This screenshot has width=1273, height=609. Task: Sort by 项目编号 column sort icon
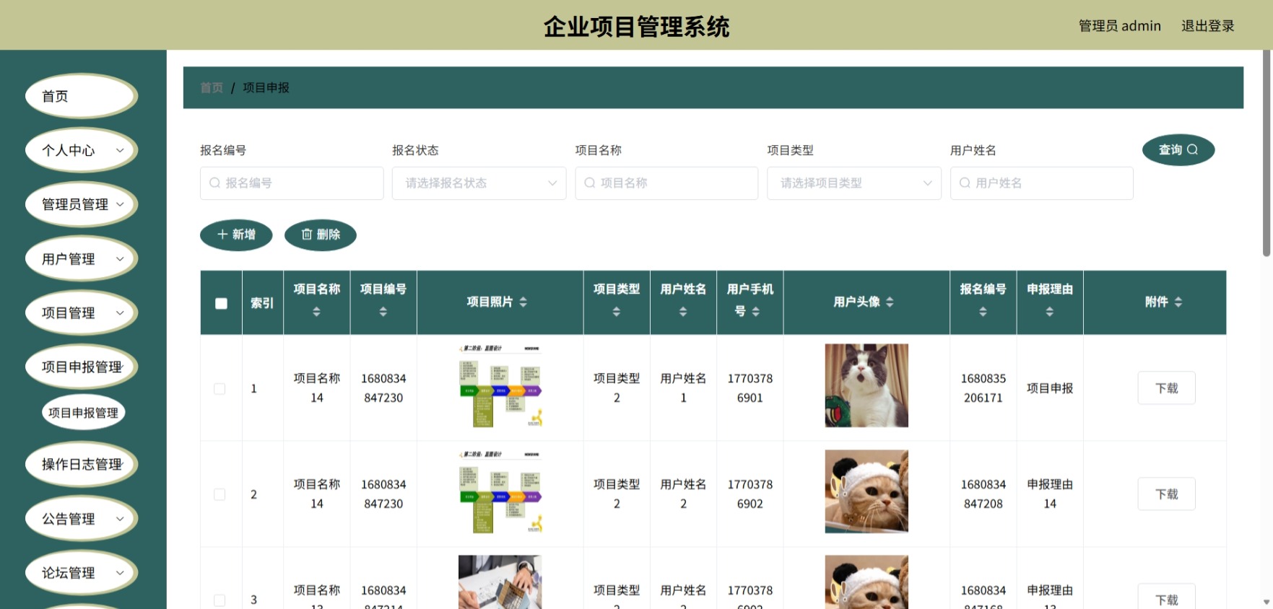383,312
